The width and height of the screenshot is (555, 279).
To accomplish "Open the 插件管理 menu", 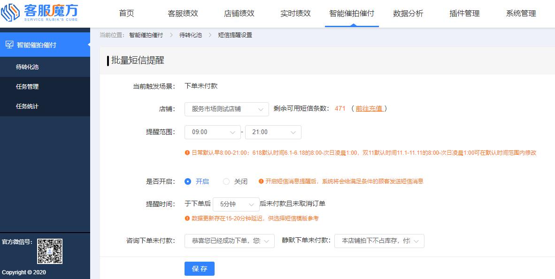I will pos(464,14).
